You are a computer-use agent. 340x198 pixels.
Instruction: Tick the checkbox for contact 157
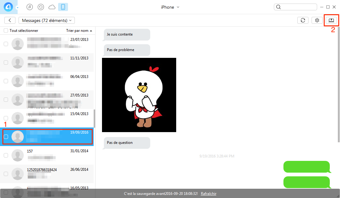click(6, 155)
